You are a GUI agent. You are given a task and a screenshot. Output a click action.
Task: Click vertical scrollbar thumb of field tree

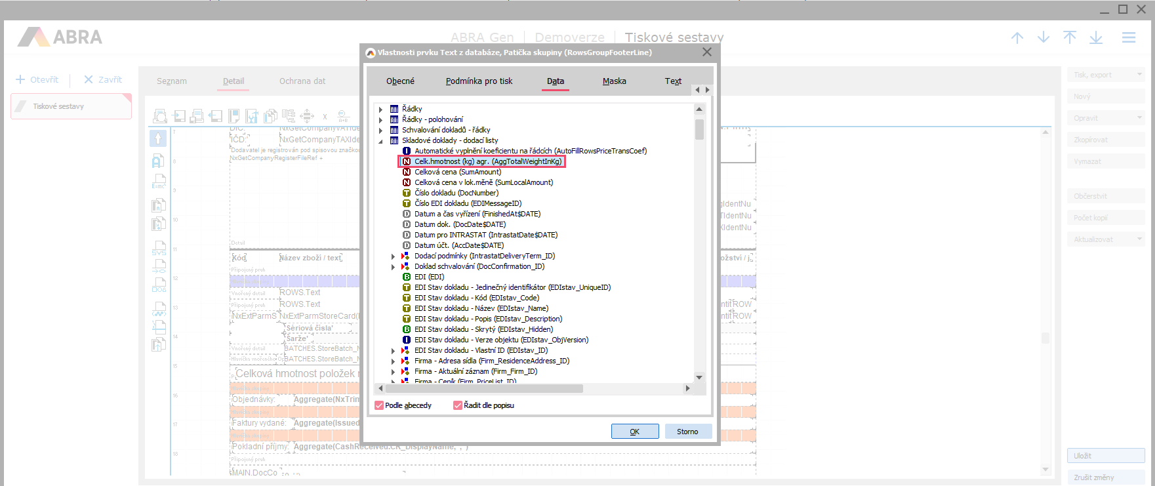[x=699, y=129]
